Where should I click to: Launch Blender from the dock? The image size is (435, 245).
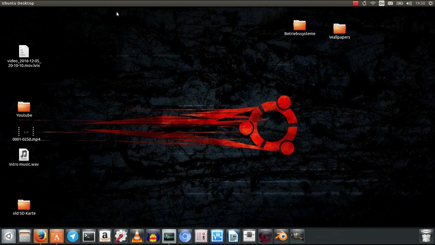(281, 236)
